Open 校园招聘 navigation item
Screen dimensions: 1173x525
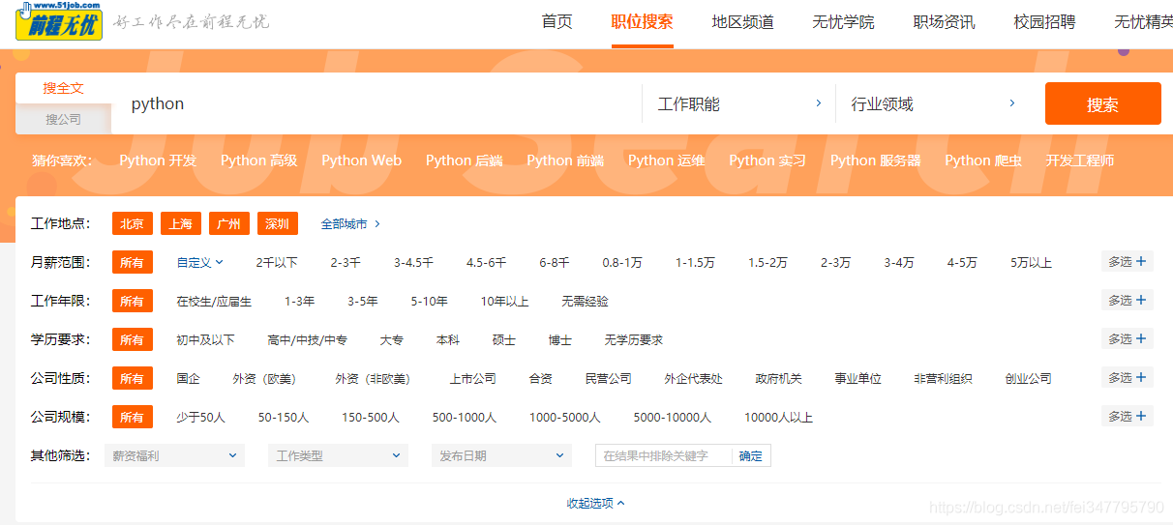1044,22
